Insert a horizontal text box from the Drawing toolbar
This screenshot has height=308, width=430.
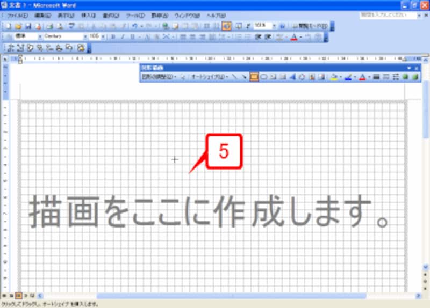(273, 77)
